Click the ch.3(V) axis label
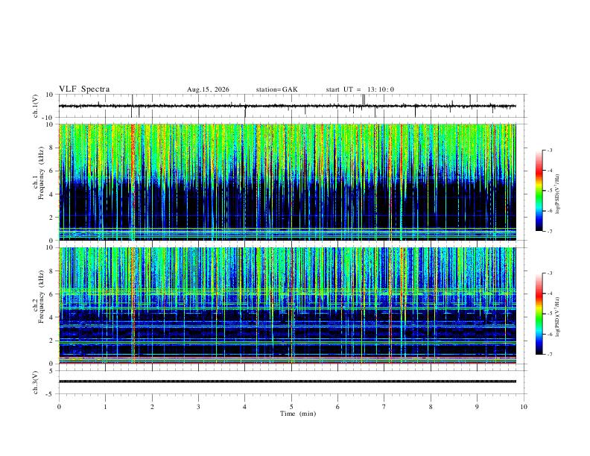The width and height of the screenshot is (590, 456). (x=36, y=382)
